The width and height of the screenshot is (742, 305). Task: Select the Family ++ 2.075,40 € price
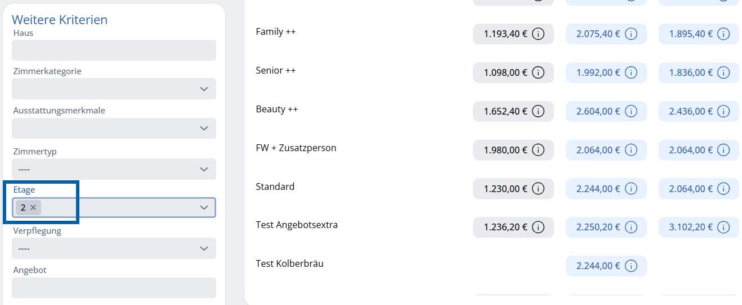tap(606, 34)
